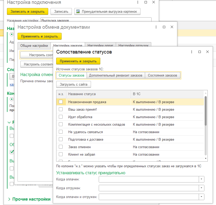Switch to Общие настройки tab
This screenshot has width=216, height=205.
click(34, 46)
